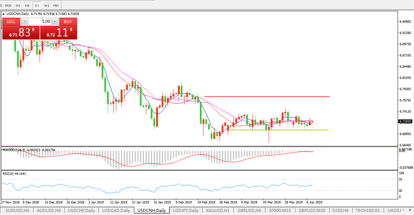Select the H4 timeframe
414x215 pixels.
[x=27, y=5]
